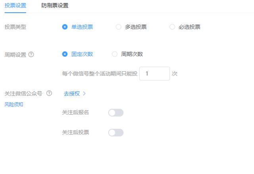Click the help icon beside 周期设置

[31, 55]
